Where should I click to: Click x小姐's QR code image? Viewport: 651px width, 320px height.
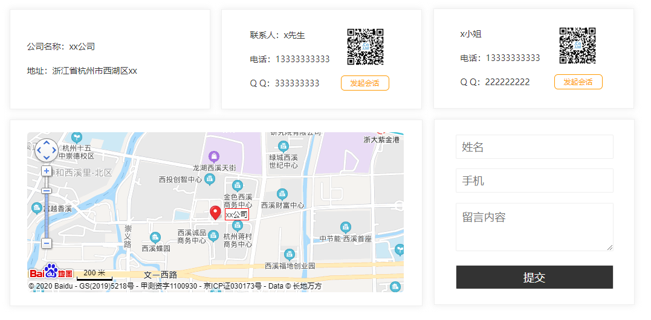tap(577, 46)
